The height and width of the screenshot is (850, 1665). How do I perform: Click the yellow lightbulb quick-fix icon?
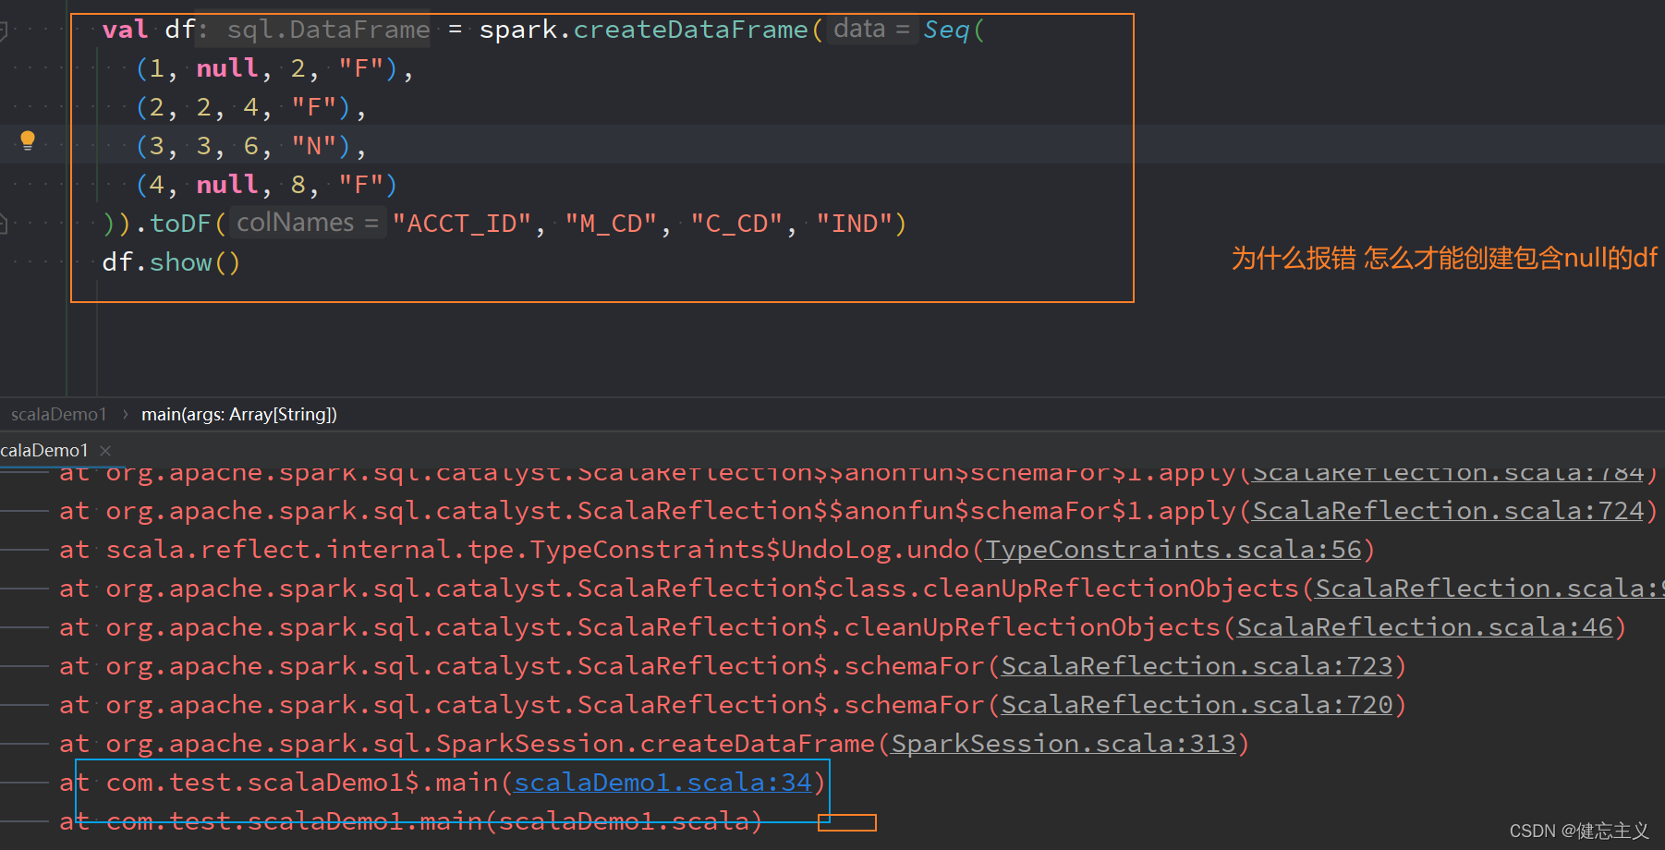(x=27, y=140)
